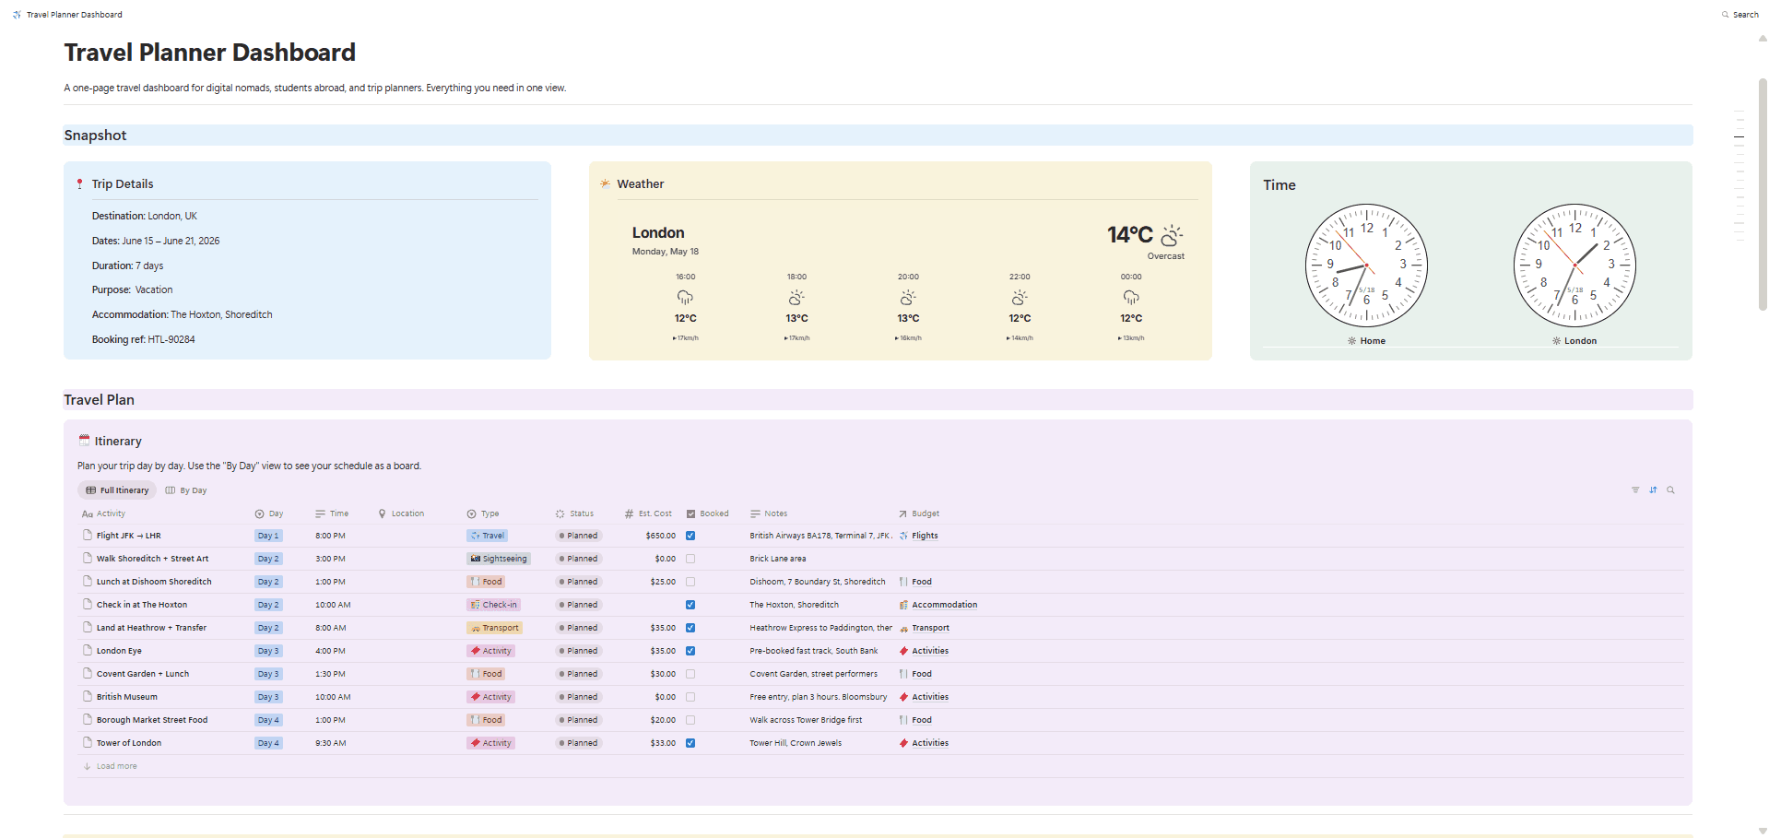Click the Est. Cost column header
Viewport: 1769px width, 838px height.
[648, 513]
